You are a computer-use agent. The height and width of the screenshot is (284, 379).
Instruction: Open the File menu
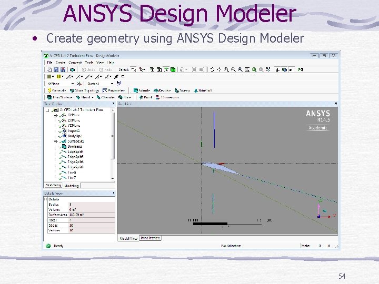49,63
